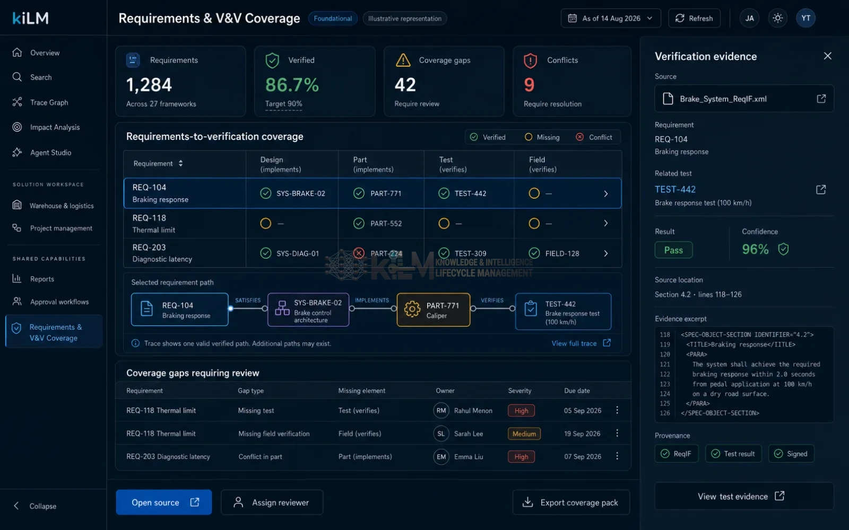Click the document icon in REQ-104 path node
Viewport: 849px width, 530px height.
[x=147, y=308]
